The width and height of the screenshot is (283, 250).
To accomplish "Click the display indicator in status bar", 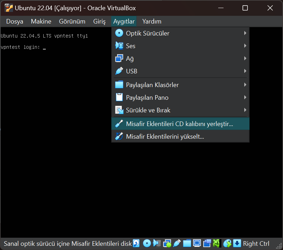I will [197, 243].
